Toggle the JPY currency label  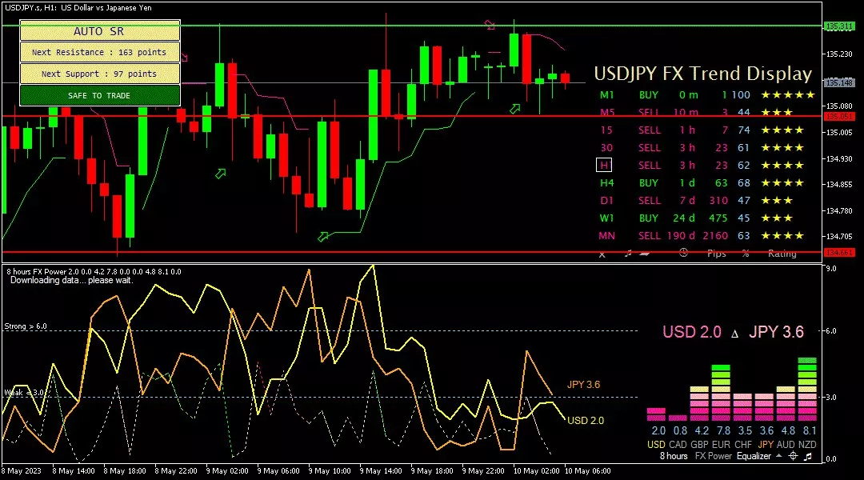(766, 445)
